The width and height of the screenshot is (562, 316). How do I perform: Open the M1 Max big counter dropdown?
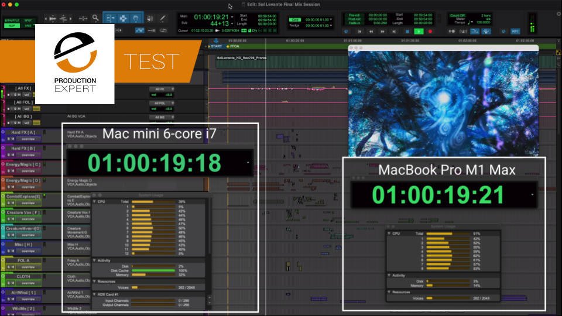click(x=532, y=194)
